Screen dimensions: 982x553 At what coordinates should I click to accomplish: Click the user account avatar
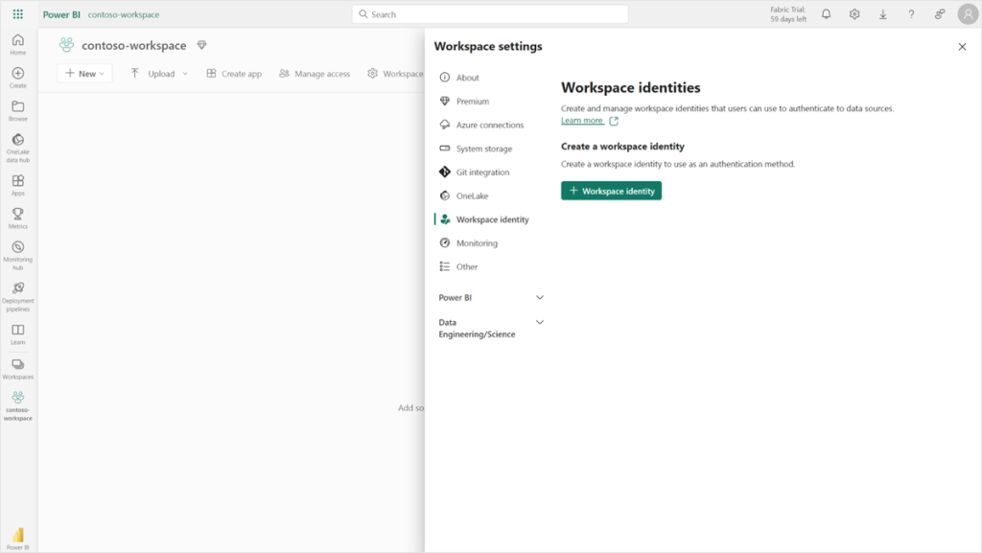968,14
